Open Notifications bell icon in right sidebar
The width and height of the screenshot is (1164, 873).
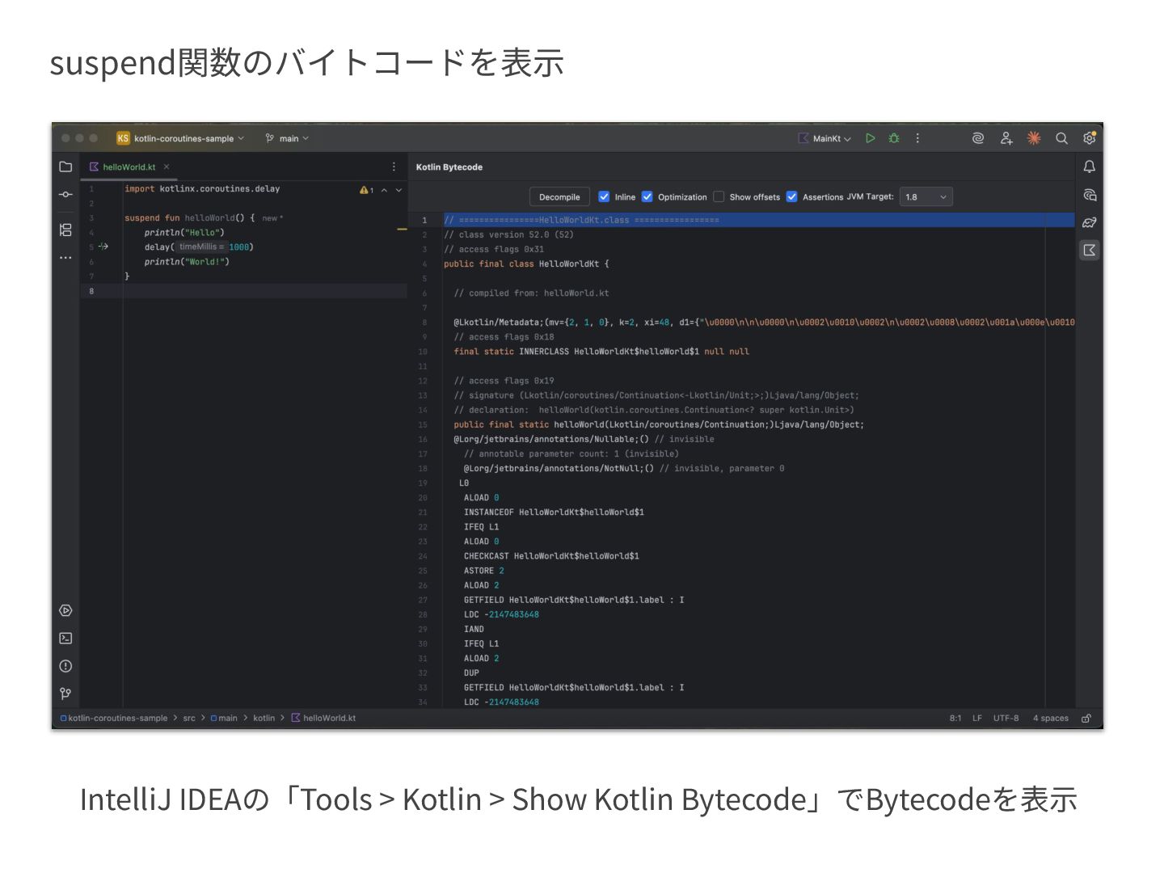pyautogui.click(x=1090, y=167)
